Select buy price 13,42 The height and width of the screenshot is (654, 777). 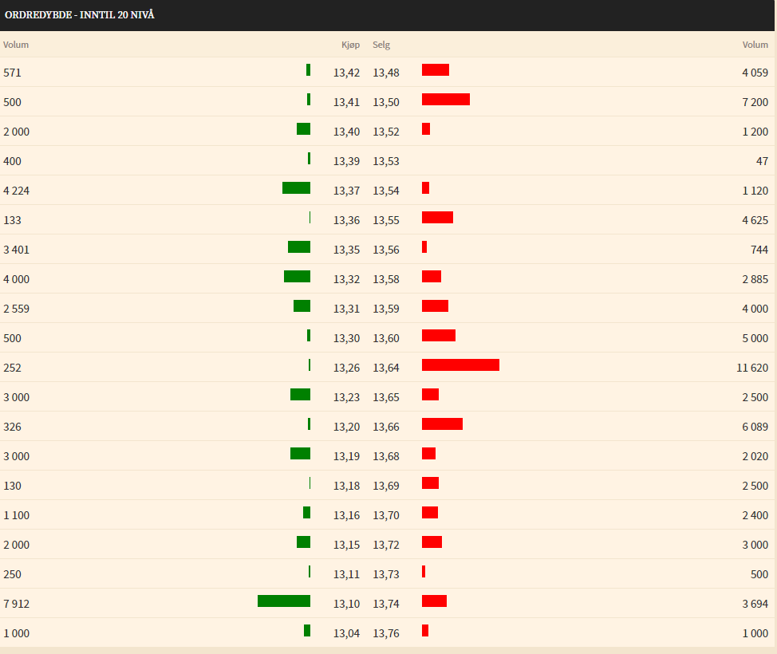(346, 73)
